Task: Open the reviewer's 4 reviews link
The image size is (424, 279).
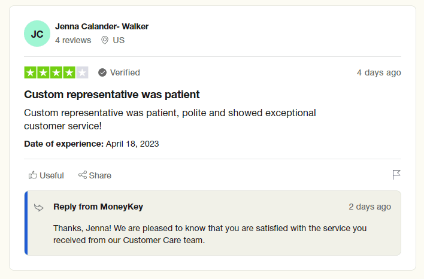Action: (x=73, y=40)
